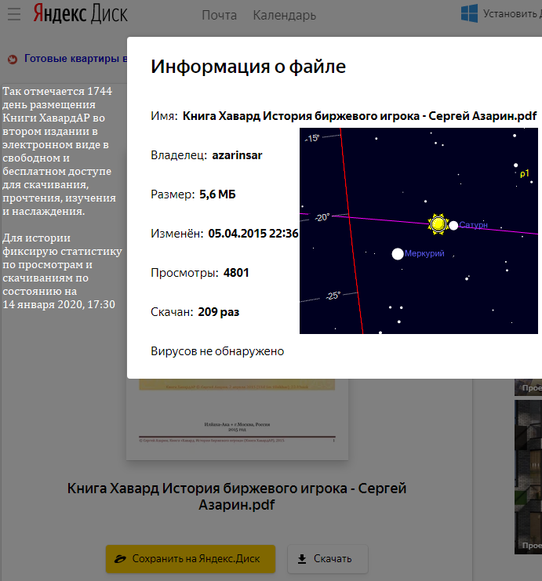Click download arrow icon on Скачать

coord(302,558)
